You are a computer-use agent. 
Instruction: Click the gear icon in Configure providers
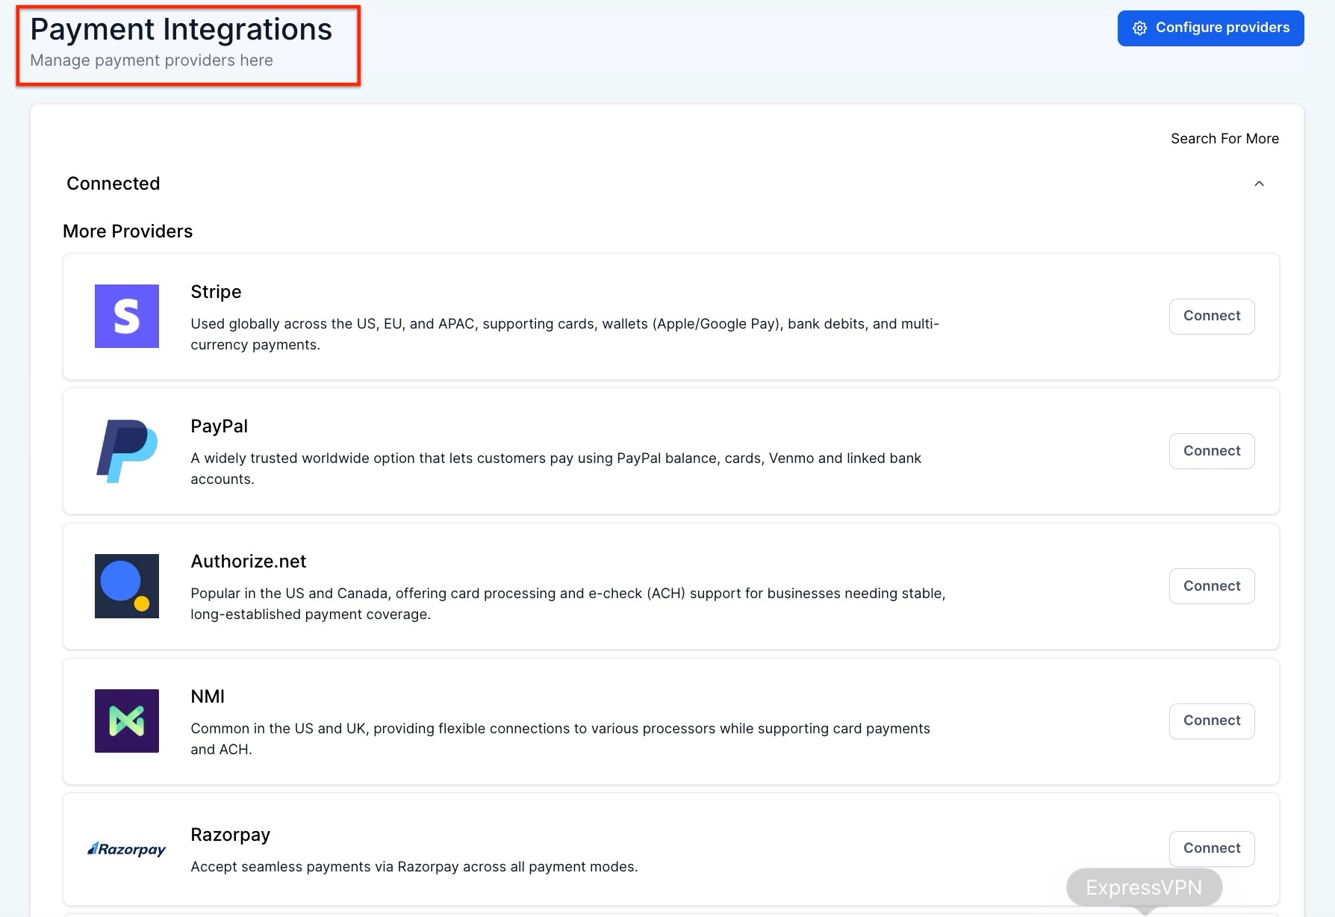click(1139, 28)
